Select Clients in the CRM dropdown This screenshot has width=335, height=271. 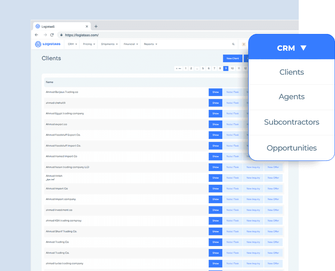(x=292, y=72)
